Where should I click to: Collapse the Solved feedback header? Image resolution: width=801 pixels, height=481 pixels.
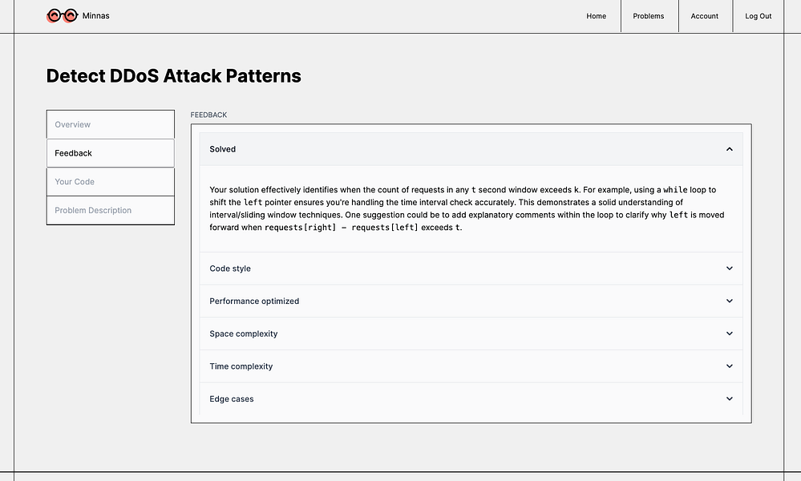[223, 149]
